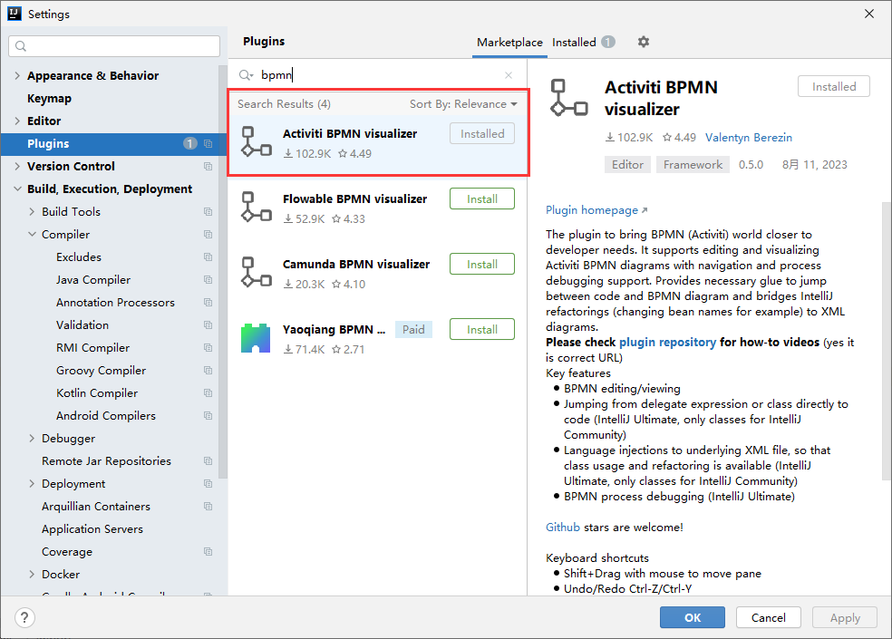Viewport: 892px width, 639px height.
Task: Select Keymap in settings tree
Action: click(x=50, y=99)
